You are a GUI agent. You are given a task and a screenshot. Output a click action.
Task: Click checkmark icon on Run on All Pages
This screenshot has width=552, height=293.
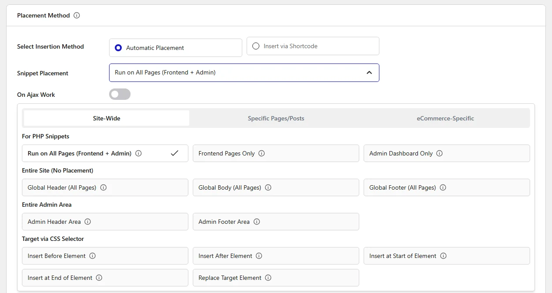(x=174, y=153)
